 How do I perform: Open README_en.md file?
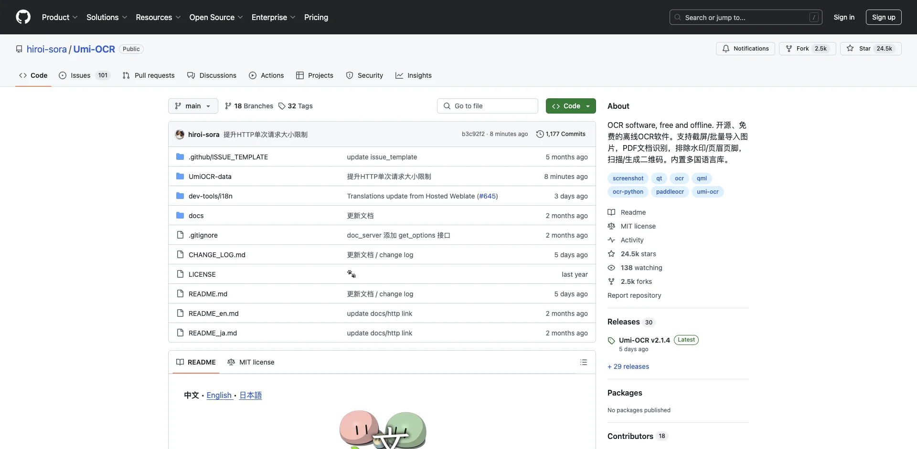tap(213, 313)
